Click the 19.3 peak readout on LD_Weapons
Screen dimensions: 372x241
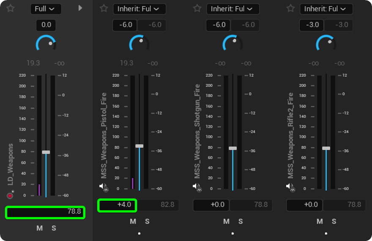coord(33,63)
